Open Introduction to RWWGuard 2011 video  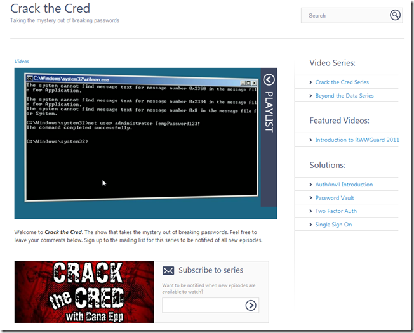tap(357, 140)
